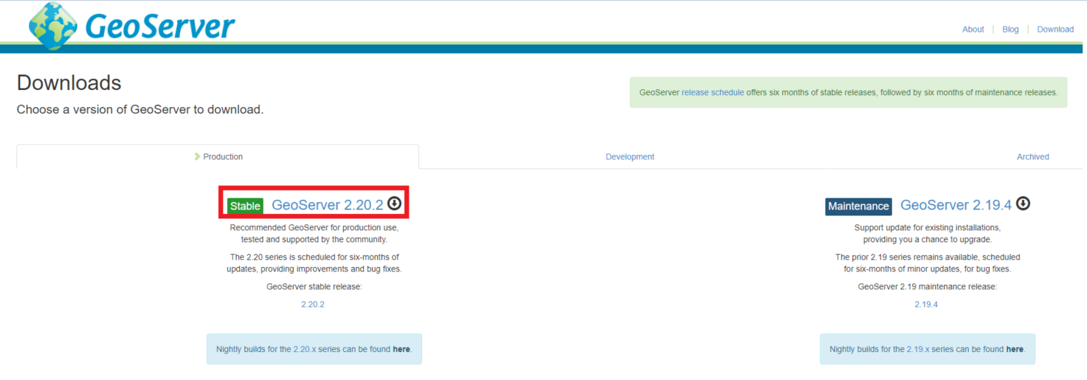Viewport: 1087px width, 380px height.
Task: Open the GeoServer 2.19.4 heading link
Action: (956, 205)
